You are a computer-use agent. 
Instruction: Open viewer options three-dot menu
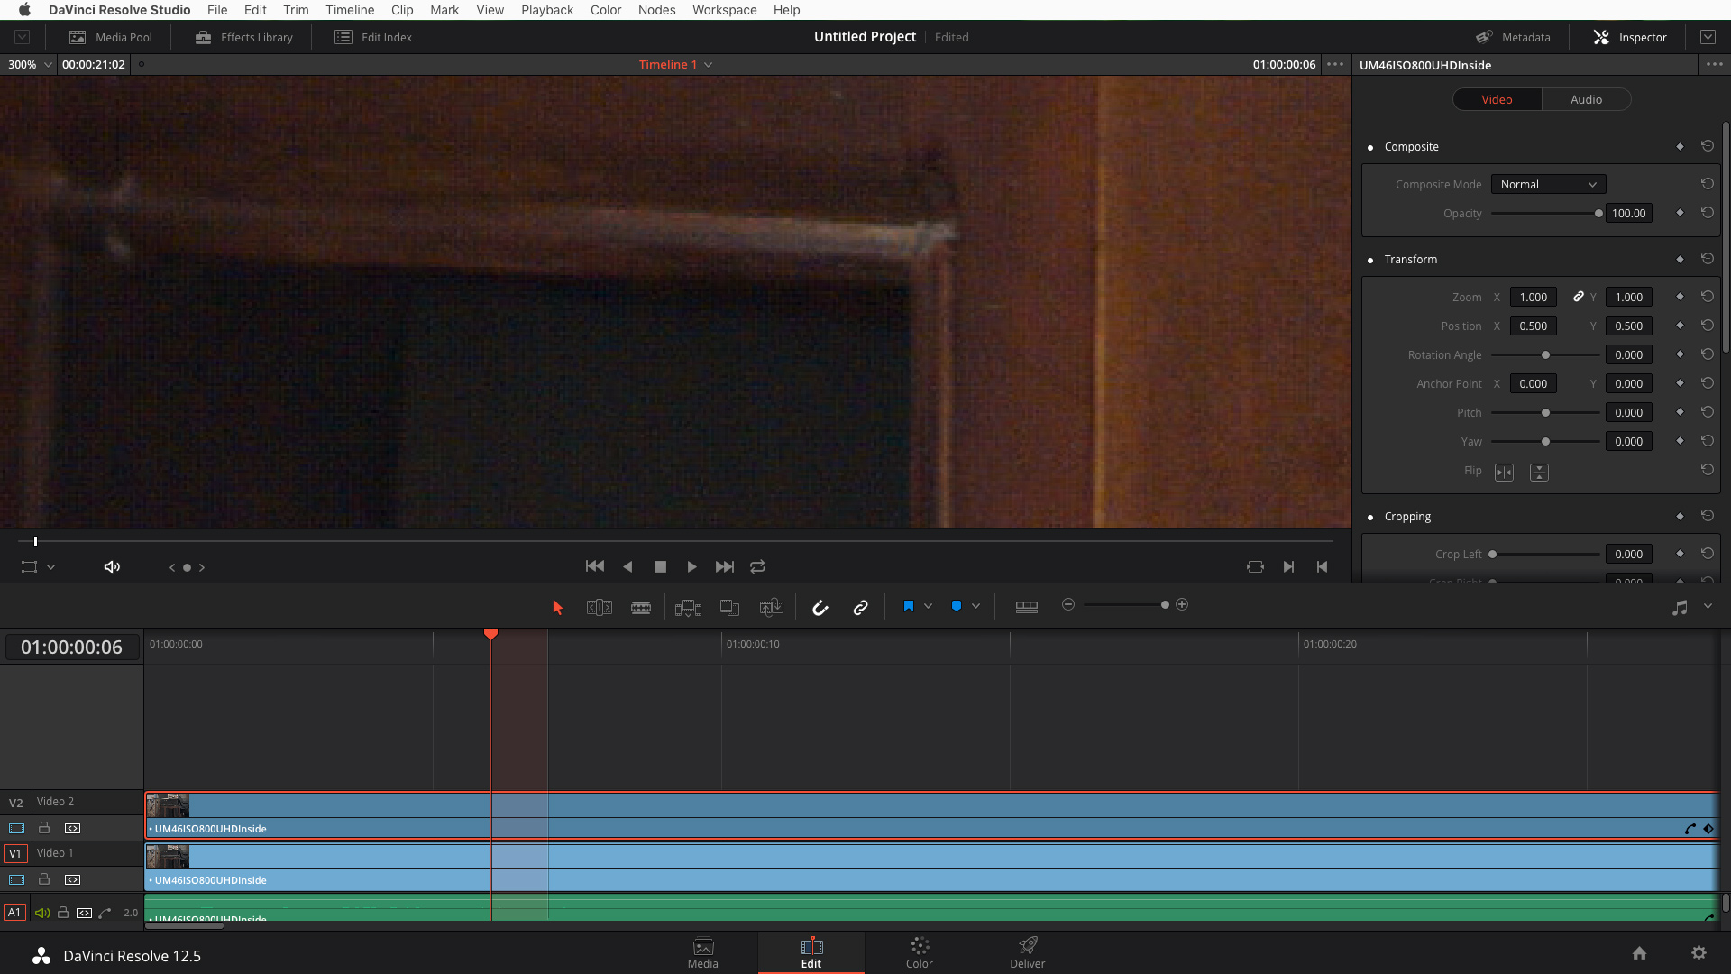(x=1335, y=64)
